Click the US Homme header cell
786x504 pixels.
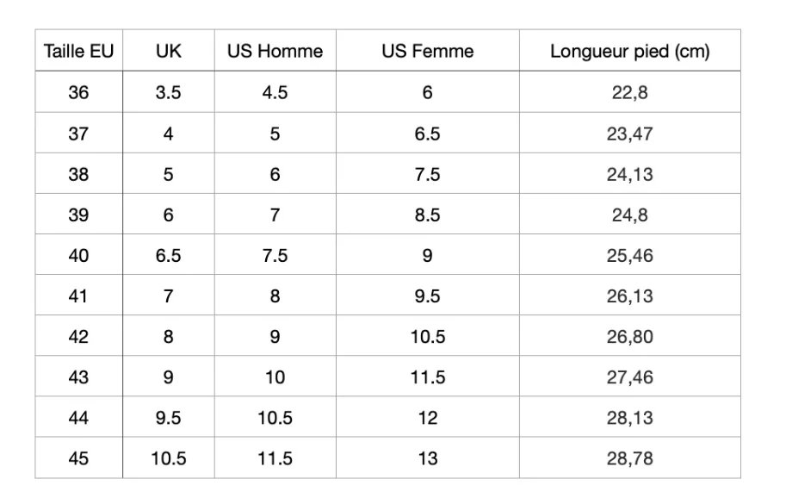click(x=275, y=51)
